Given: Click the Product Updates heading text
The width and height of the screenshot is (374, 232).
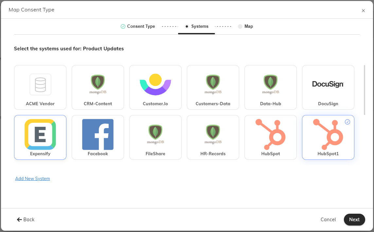Looking at the screenshot, I should pyautogui.click(x=103, y=49).
